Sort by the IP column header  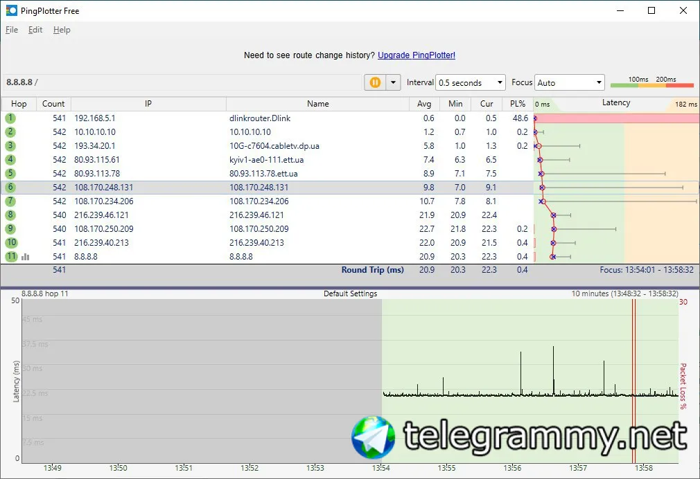point(148,104)
